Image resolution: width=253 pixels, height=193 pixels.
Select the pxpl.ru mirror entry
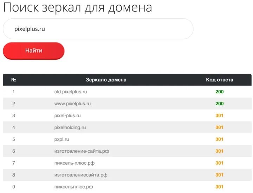tap(61, 139)
